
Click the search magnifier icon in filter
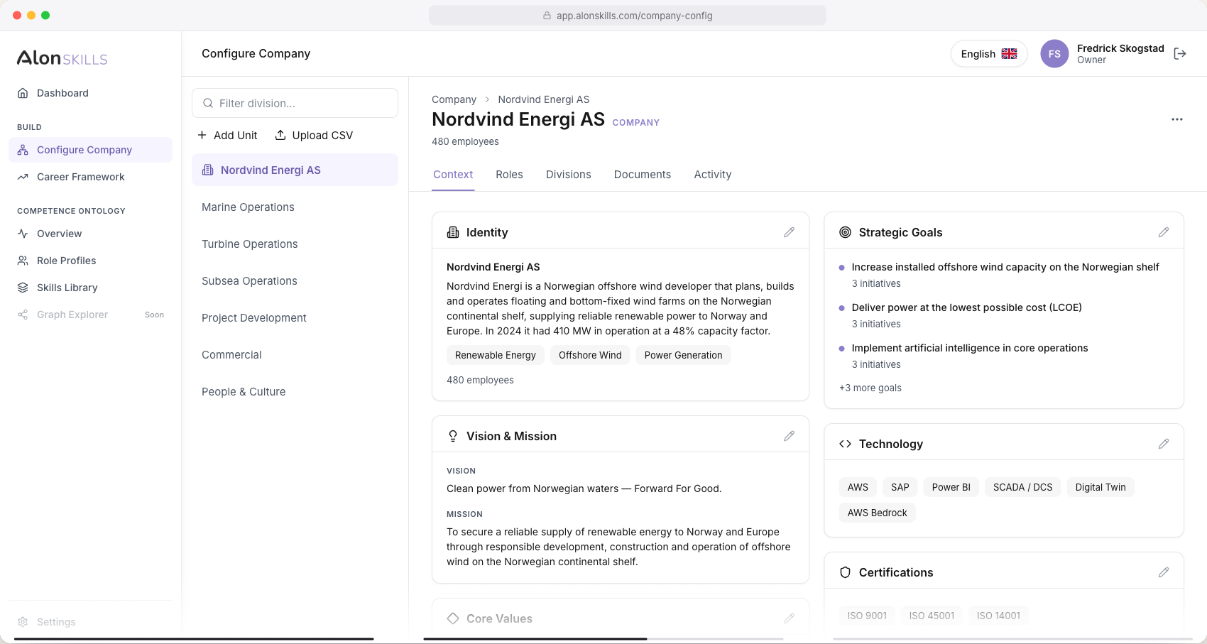tap(208, 103)
